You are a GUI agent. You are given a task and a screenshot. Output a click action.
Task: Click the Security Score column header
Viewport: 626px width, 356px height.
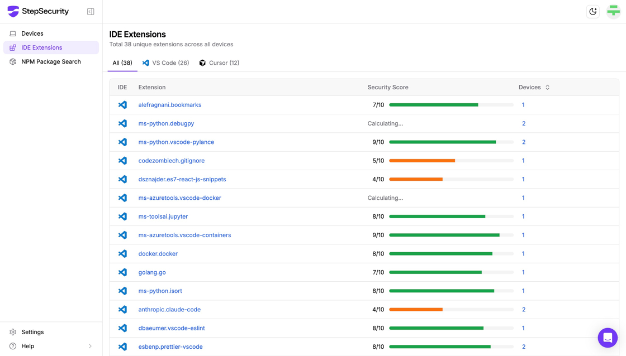(388, 87)
